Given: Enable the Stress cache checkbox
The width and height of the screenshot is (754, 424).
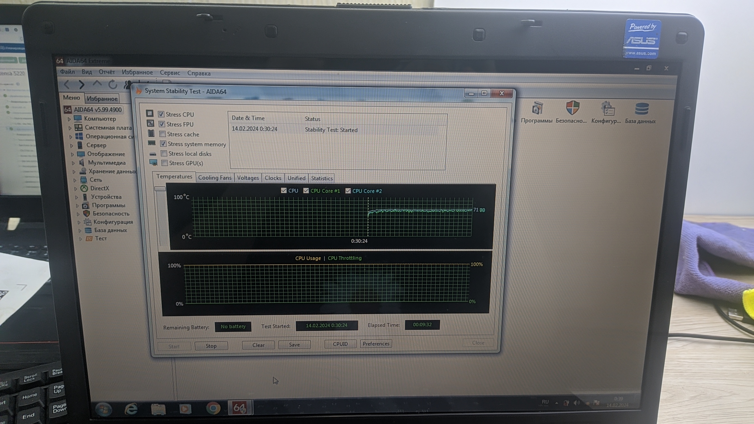Looking at the screenshot, I should pos(162,134).
